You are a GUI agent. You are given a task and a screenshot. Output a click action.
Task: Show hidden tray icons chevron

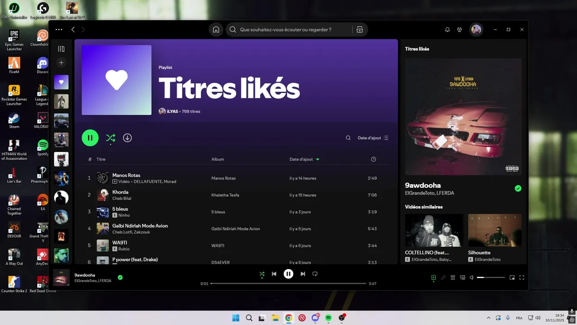(x=488, y=318)
